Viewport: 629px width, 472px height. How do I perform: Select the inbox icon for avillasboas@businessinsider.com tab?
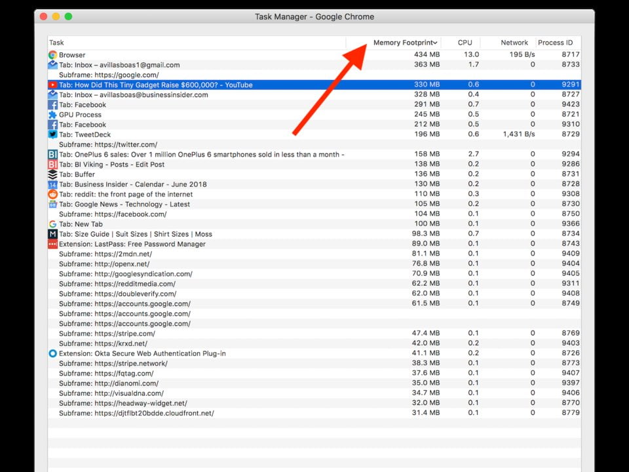(52, 94)
